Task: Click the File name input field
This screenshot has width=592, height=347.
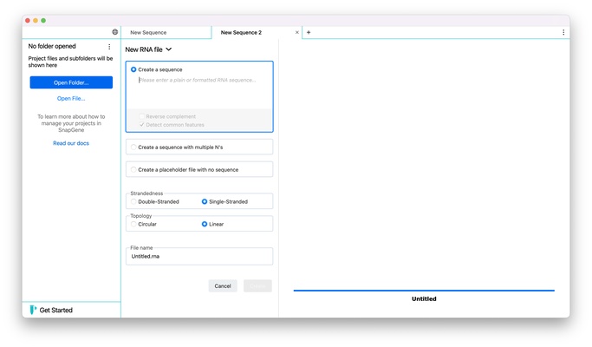Action: click(x=199, y=256)
